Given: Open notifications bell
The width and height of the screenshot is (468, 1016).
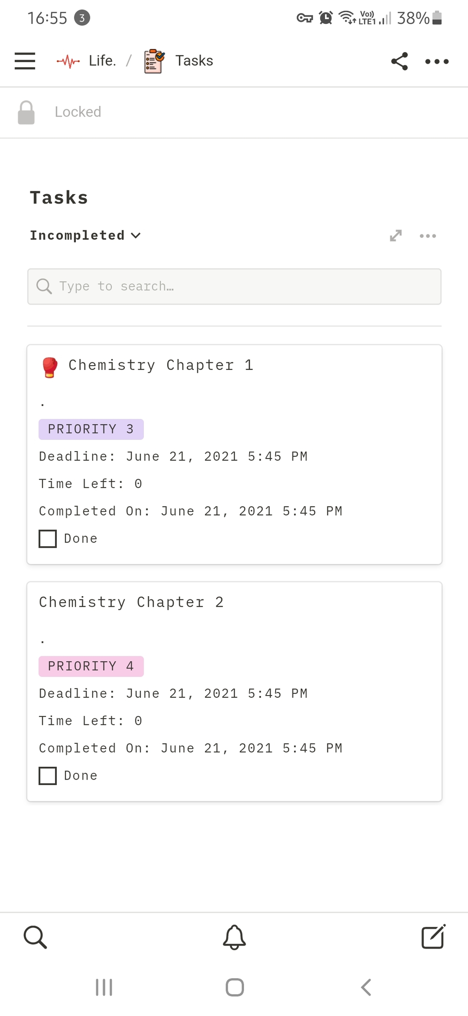Looking at the screenshot, I should point(234,937).
